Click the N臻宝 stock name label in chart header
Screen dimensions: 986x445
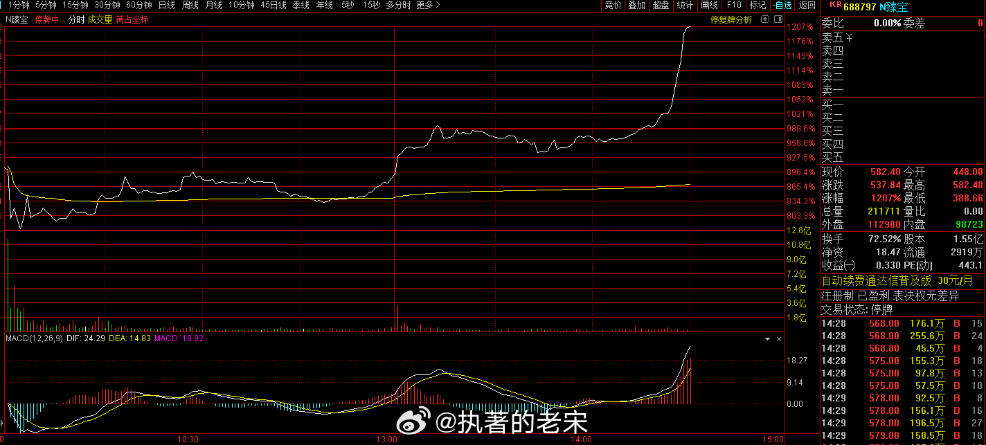[17, 20]
